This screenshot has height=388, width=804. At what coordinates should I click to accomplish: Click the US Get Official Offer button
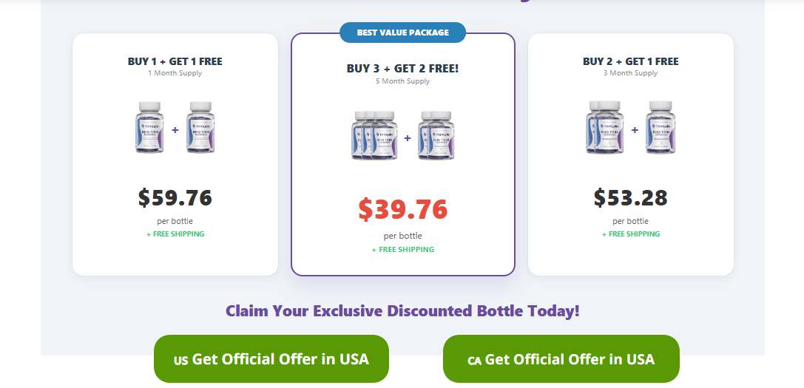point(271,359)
